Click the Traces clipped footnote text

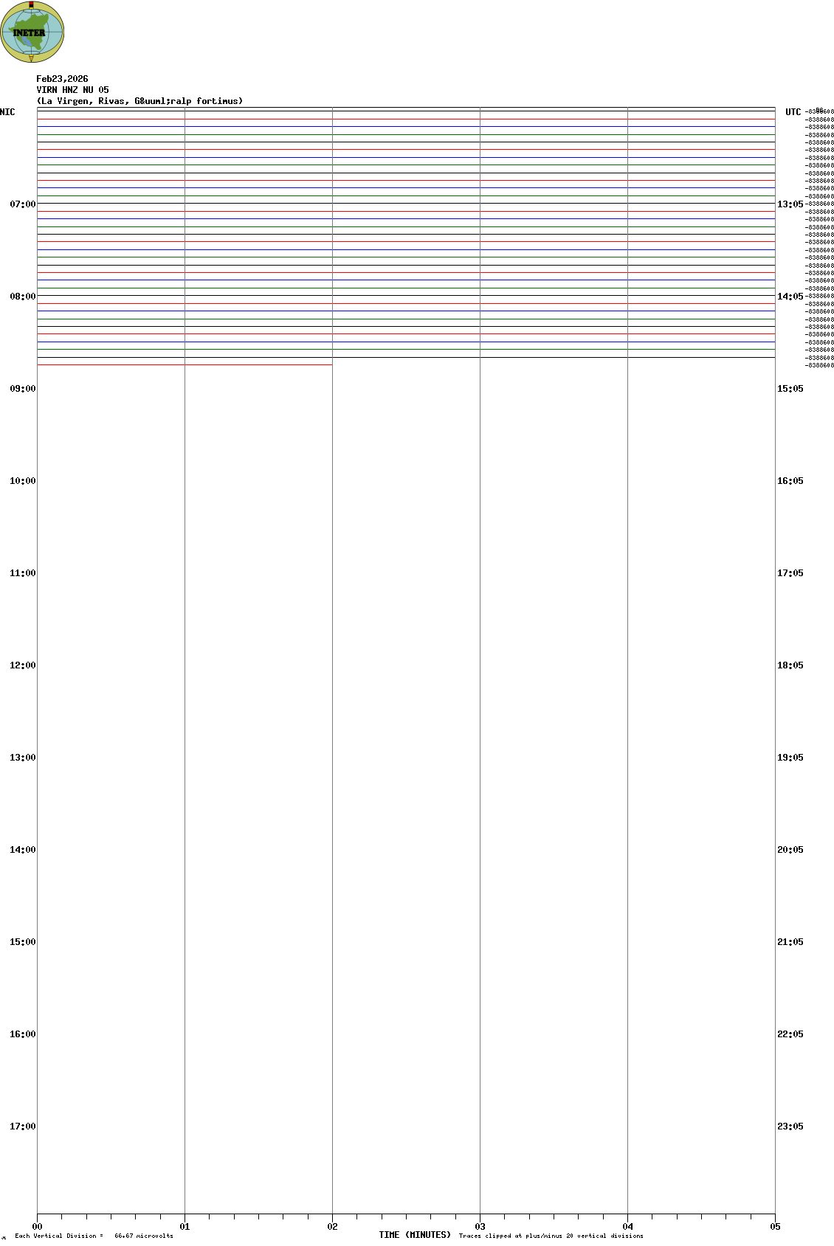coord(551,1236)
